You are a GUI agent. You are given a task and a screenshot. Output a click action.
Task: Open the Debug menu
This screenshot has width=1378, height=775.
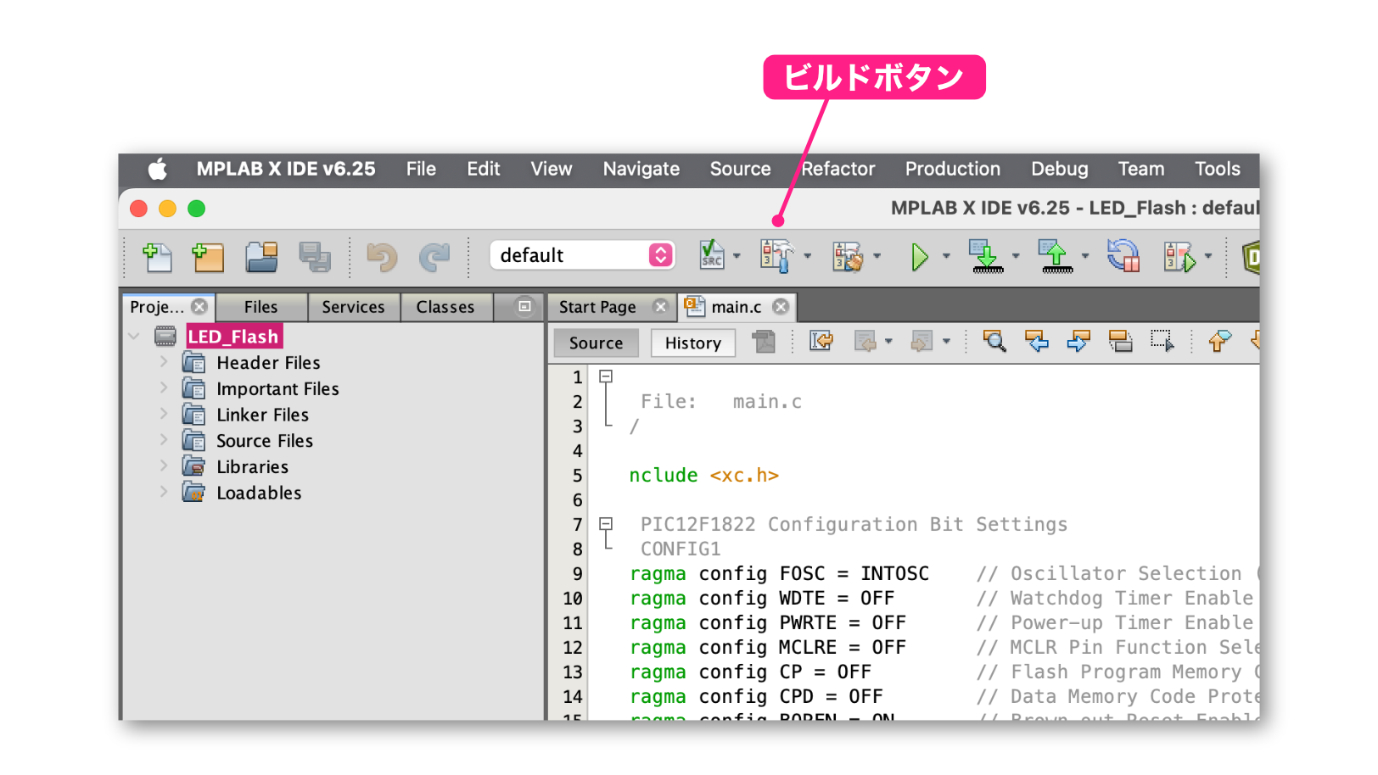coord(1060,170)
